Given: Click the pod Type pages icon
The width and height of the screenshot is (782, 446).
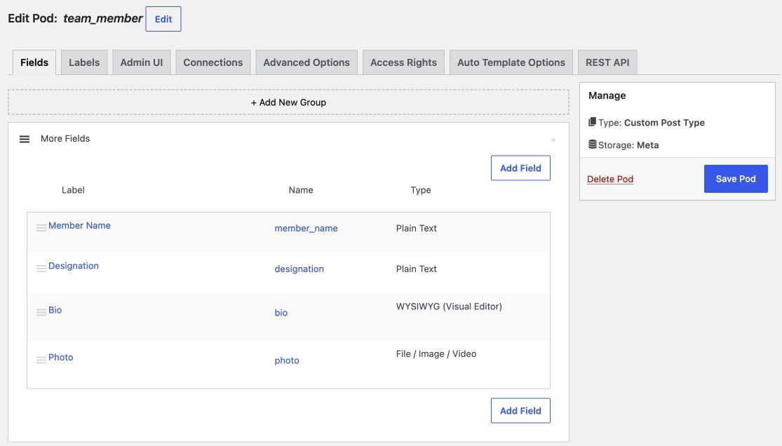Looking at the screenshot, I should (x=592, y=122).
